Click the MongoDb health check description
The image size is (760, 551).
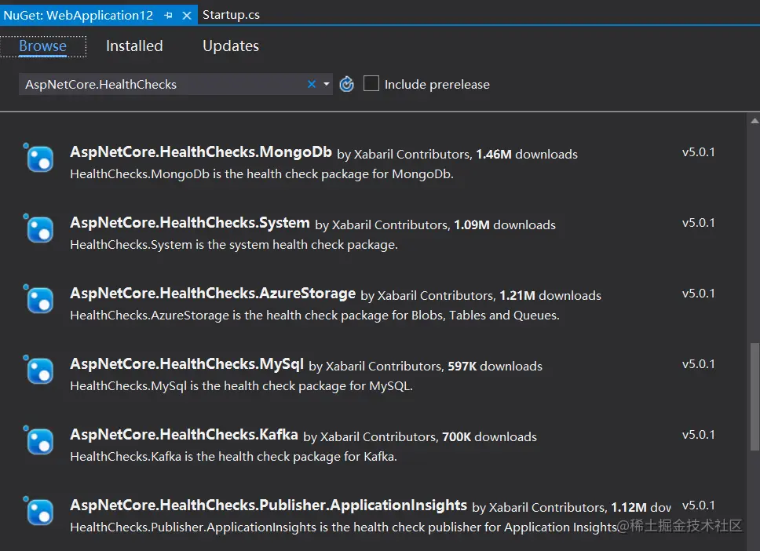(261, 174)
